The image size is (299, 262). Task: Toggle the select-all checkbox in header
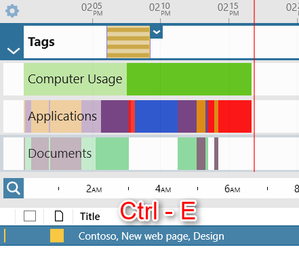[x=30, y=216]
